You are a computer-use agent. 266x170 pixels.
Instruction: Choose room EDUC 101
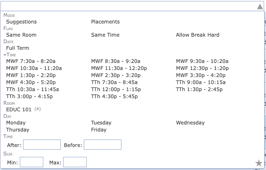click(x=19, y=109)
